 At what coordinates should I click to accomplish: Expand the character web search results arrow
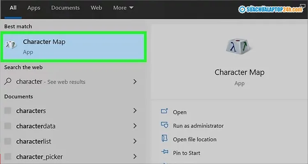point(135,82)
